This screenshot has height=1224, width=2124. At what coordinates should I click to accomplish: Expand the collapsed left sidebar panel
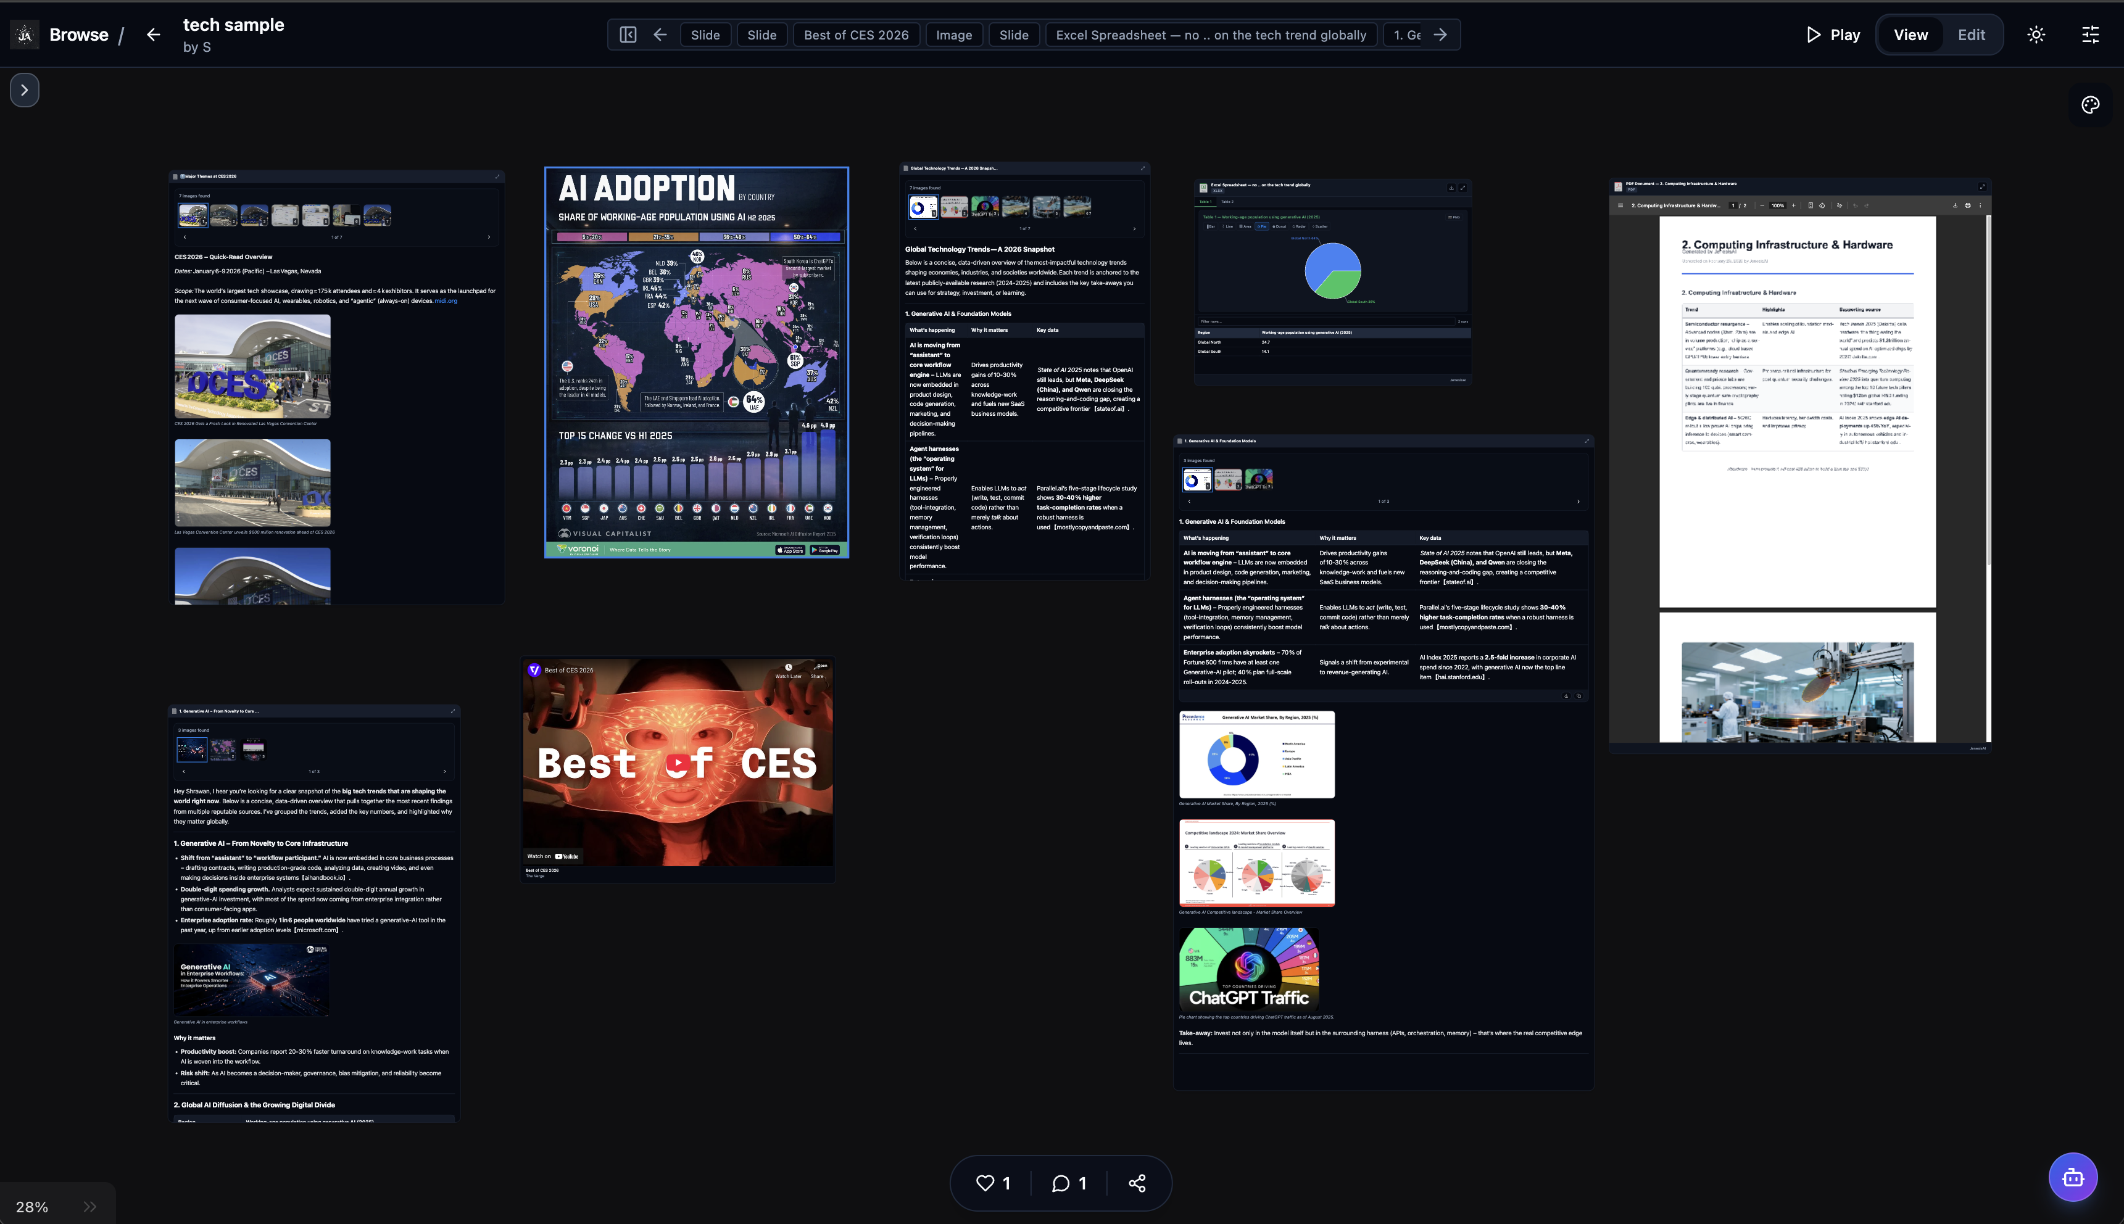tap(25, 89)
